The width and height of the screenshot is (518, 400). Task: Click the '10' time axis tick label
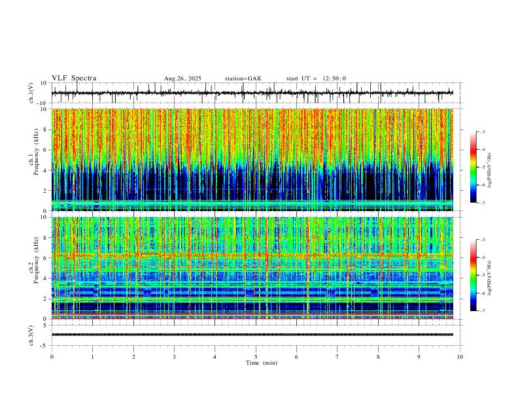(460, 357)
